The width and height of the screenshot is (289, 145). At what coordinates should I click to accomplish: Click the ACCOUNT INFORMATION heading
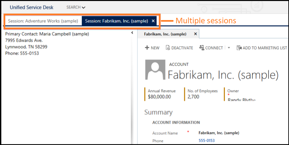(176, 123)
